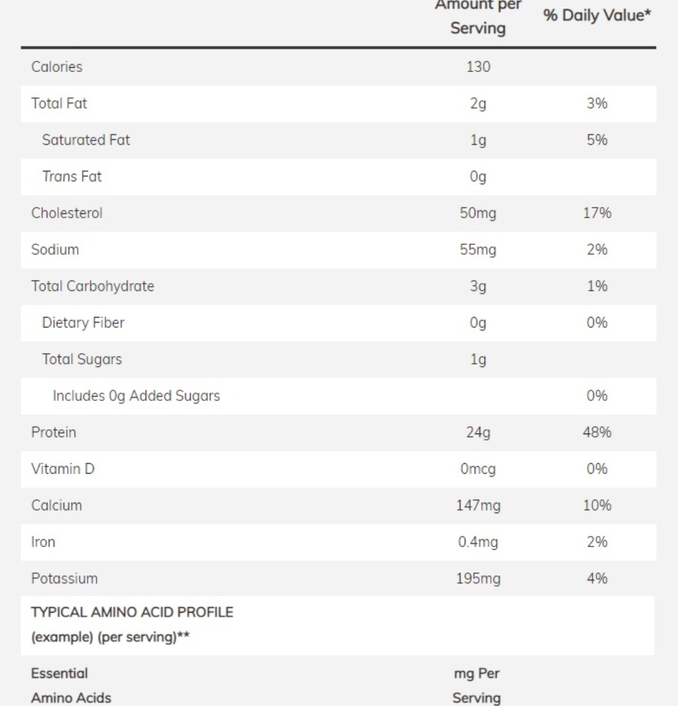
Task: Select the Sodium row label
Action: (x=55, y=249)
